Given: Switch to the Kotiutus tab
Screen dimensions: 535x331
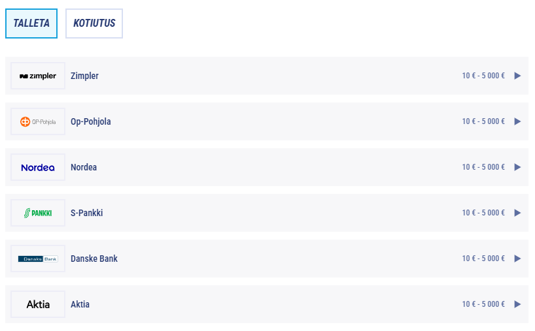Looking at the screenshot, I should (94, 24).
